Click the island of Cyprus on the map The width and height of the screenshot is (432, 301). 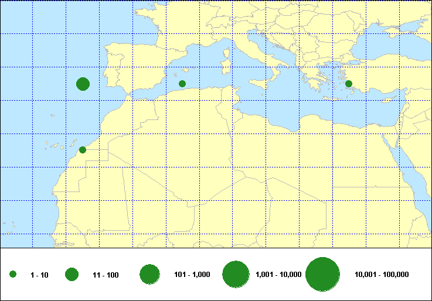pyautogui.click(x=388, y=100)
